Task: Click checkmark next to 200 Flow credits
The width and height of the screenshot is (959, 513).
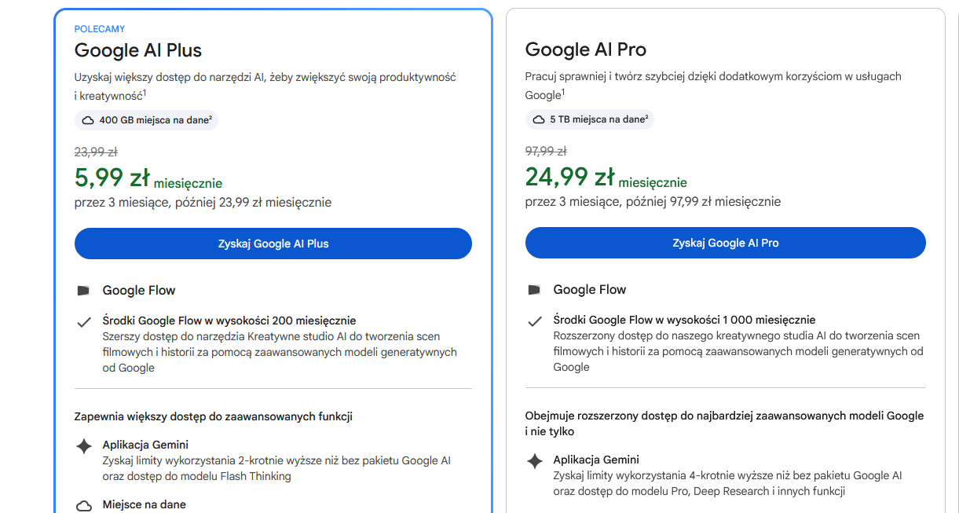Action: tap(83, 322)
